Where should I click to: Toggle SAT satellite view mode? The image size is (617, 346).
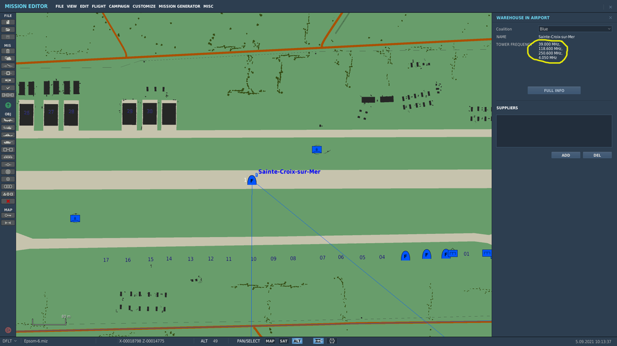[284, 341]
